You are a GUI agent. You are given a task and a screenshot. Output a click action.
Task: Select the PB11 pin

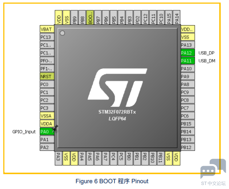(161, 158)
